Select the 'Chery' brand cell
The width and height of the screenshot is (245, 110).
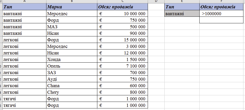click(x=72, y=92)
